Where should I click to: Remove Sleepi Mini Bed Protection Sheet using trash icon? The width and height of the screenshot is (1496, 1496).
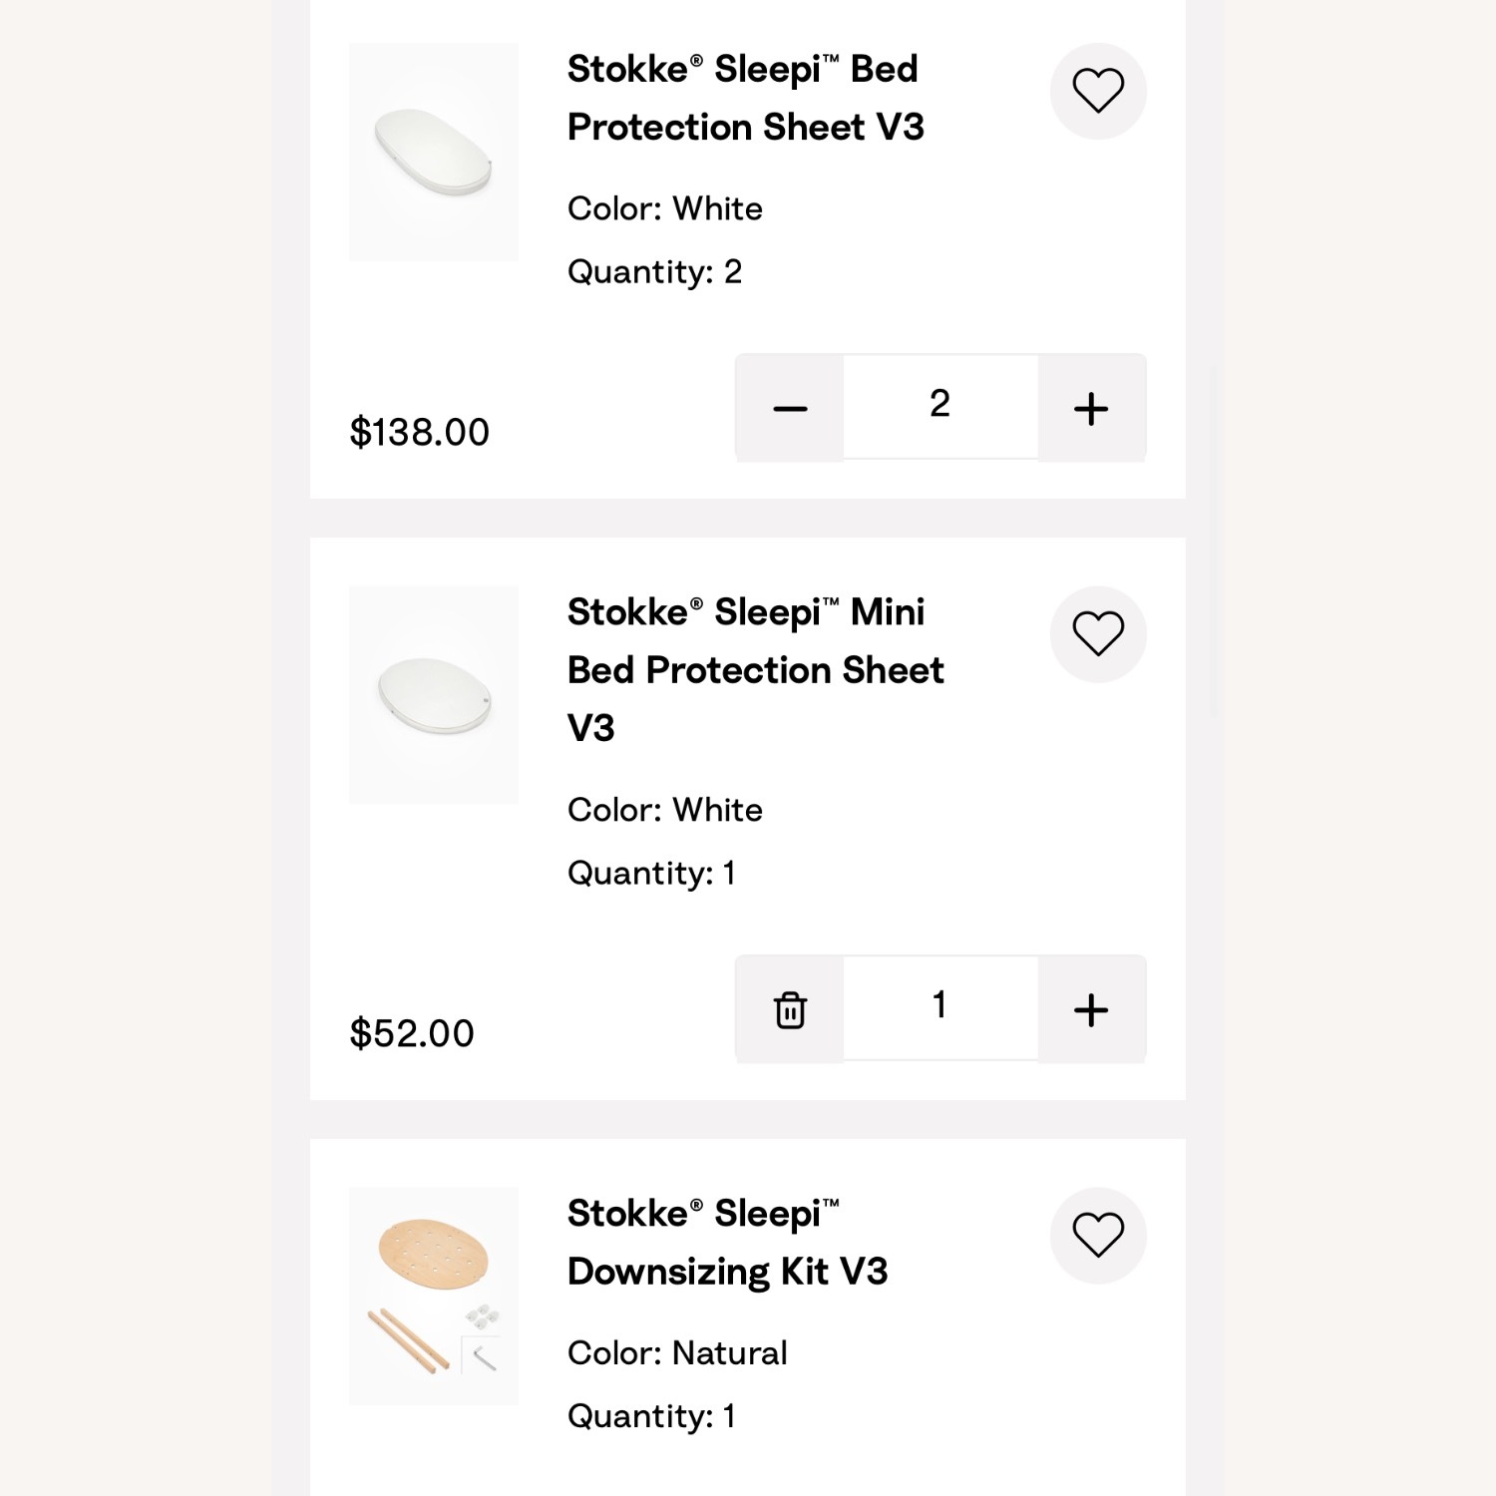790,1009
